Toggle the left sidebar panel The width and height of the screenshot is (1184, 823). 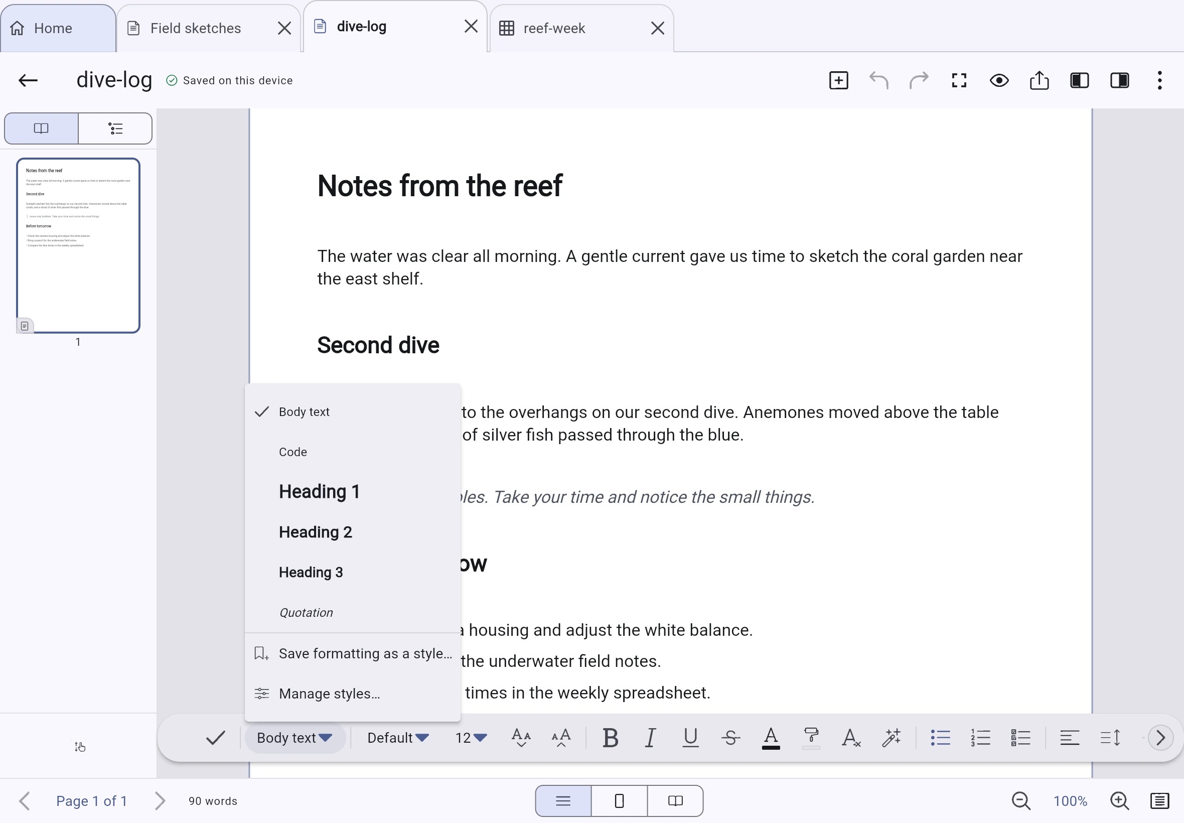tap(1079, 80)
